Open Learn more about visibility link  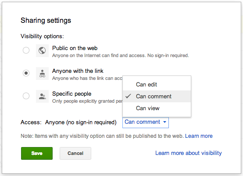[189, 153]
